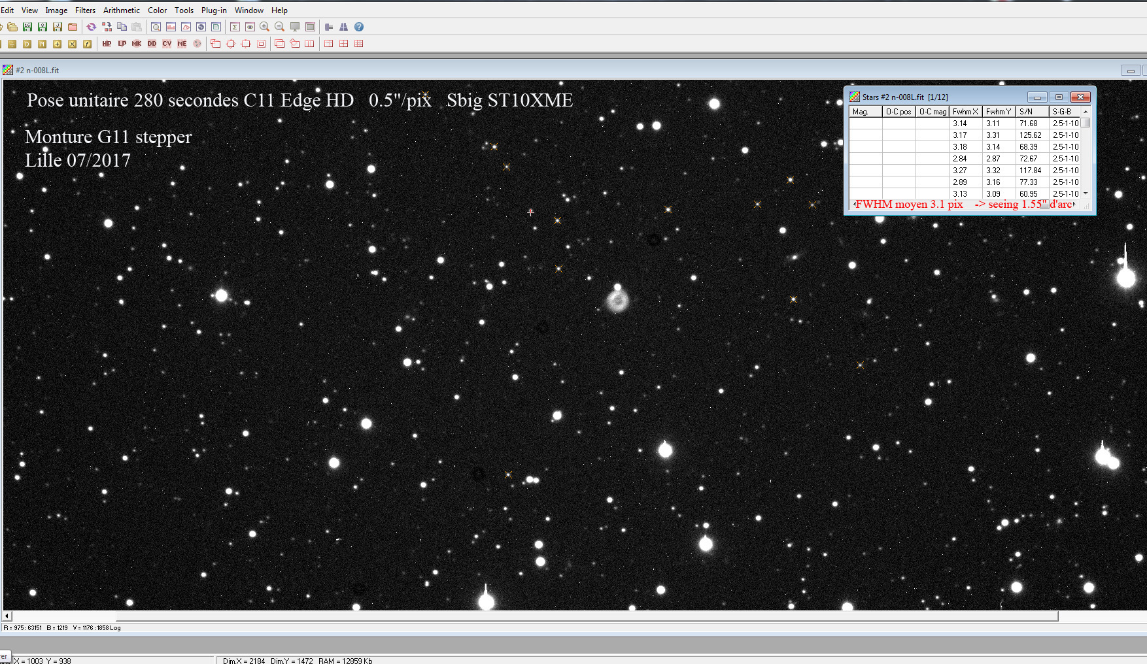Select the S/N value 117.84
Viewport: 1147px width, 664px height.
[1030, 171]
